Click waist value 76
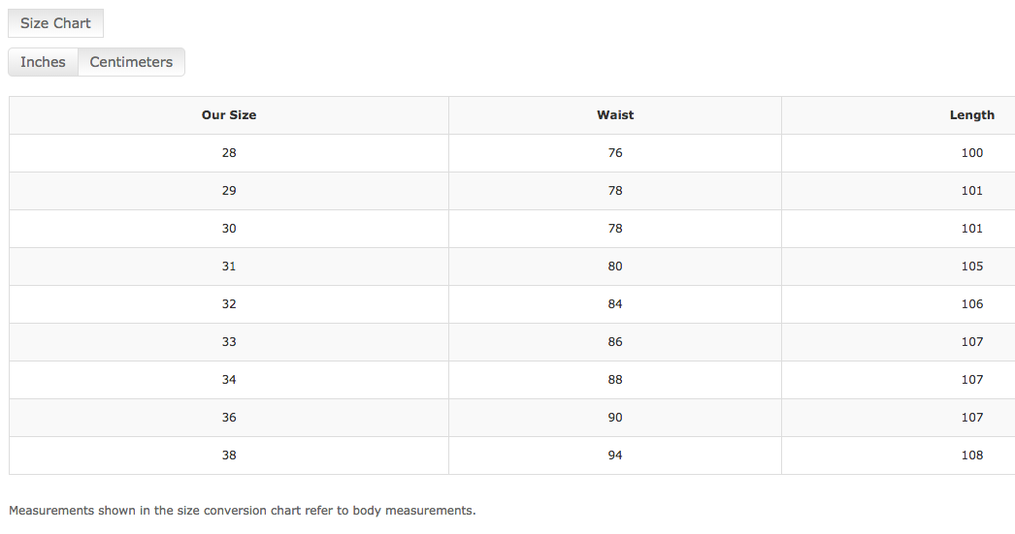Viewport: 1015px width, 534px height. coord(615,153)
